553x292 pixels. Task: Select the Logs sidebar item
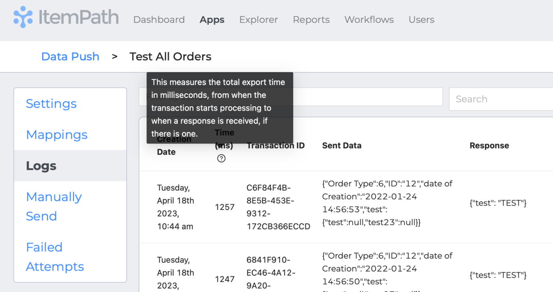pos(70,166)
